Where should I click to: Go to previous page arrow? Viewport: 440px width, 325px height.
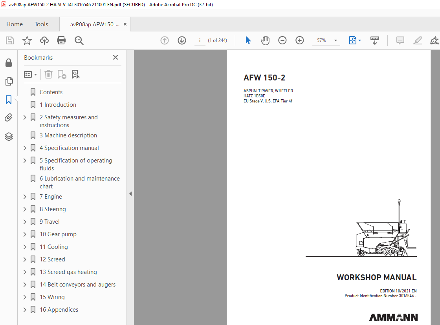(165, 40)
